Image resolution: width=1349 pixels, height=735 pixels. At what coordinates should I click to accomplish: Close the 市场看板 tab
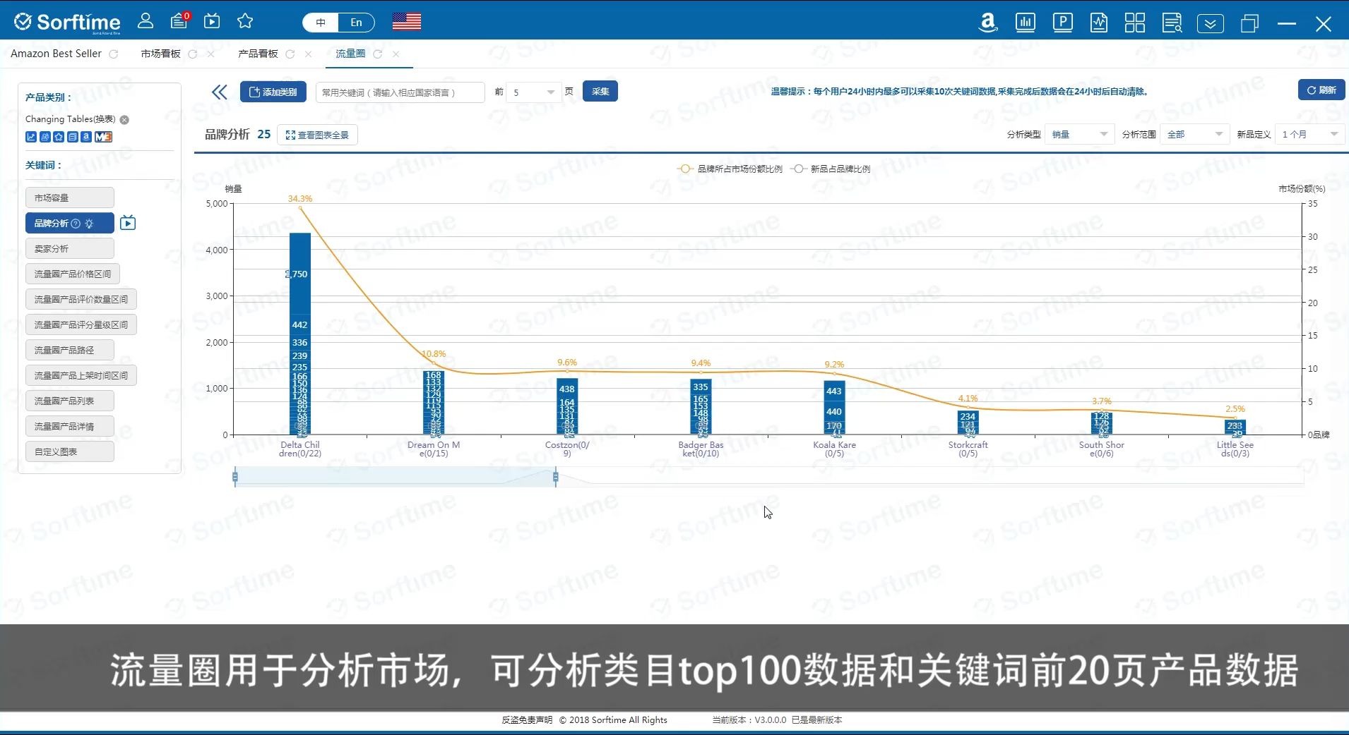pyautogui.click(x=210, y=54)
